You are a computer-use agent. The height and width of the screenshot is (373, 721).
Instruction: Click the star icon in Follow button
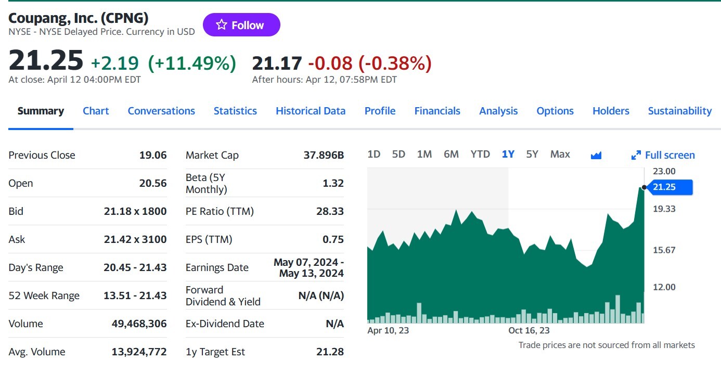coord(222,25)
